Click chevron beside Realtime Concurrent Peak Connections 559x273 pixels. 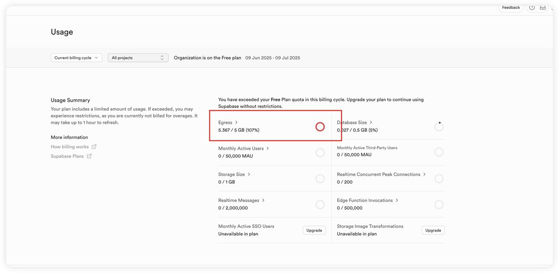(424, 174)
